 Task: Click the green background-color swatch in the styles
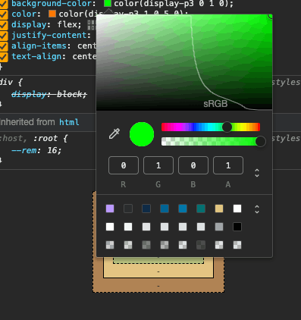pyautogui.click(x=108, y=3)
